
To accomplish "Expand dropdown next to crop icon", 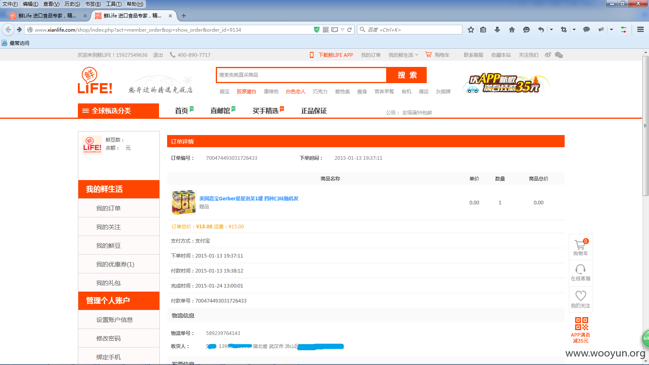I will 574,30.
